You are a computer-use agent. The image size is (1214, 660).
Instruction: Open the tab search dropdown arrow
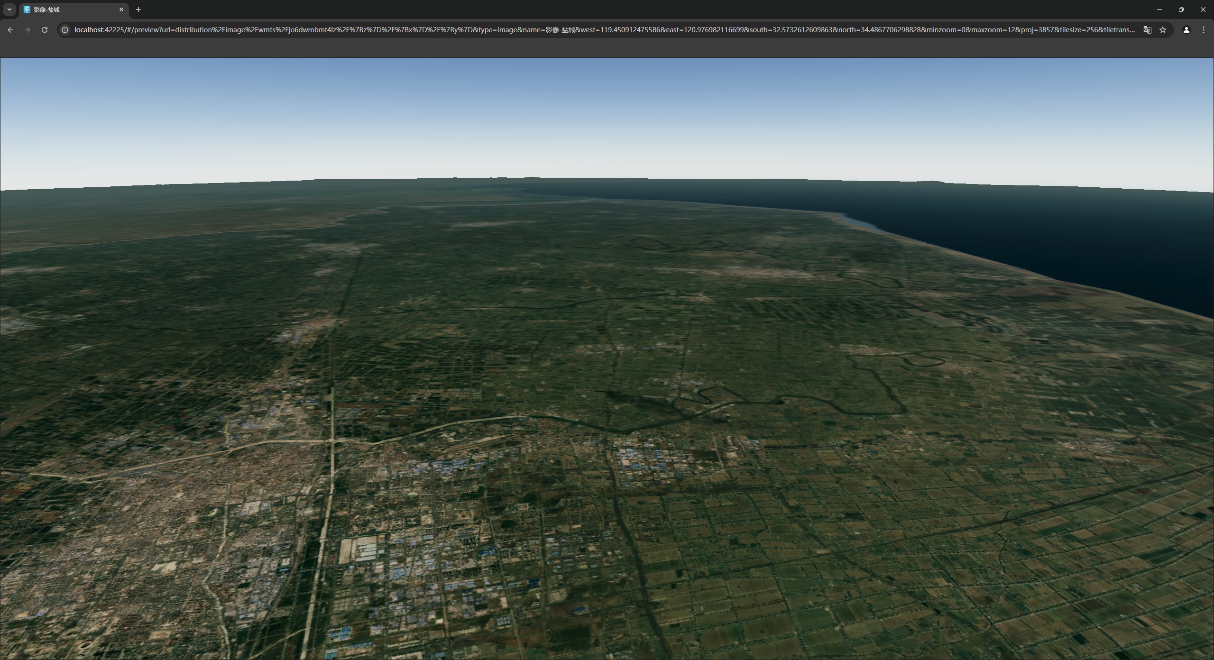point(9,9)
